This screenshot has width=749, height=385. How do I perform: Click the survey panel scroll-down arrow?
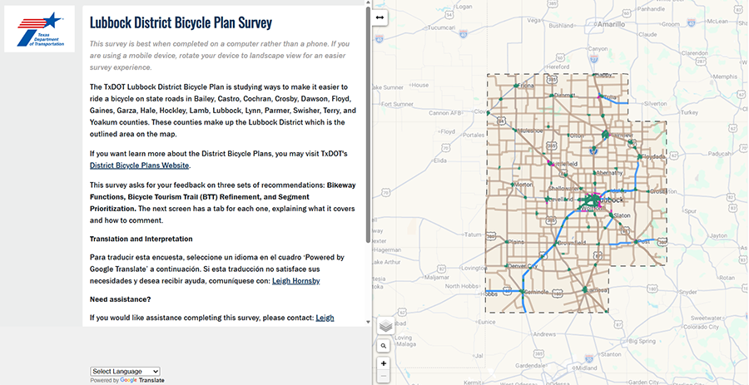click(368, 322)
